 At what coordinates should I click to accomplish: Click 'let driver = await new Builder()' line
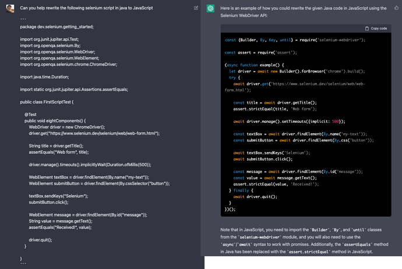point(297,72)
